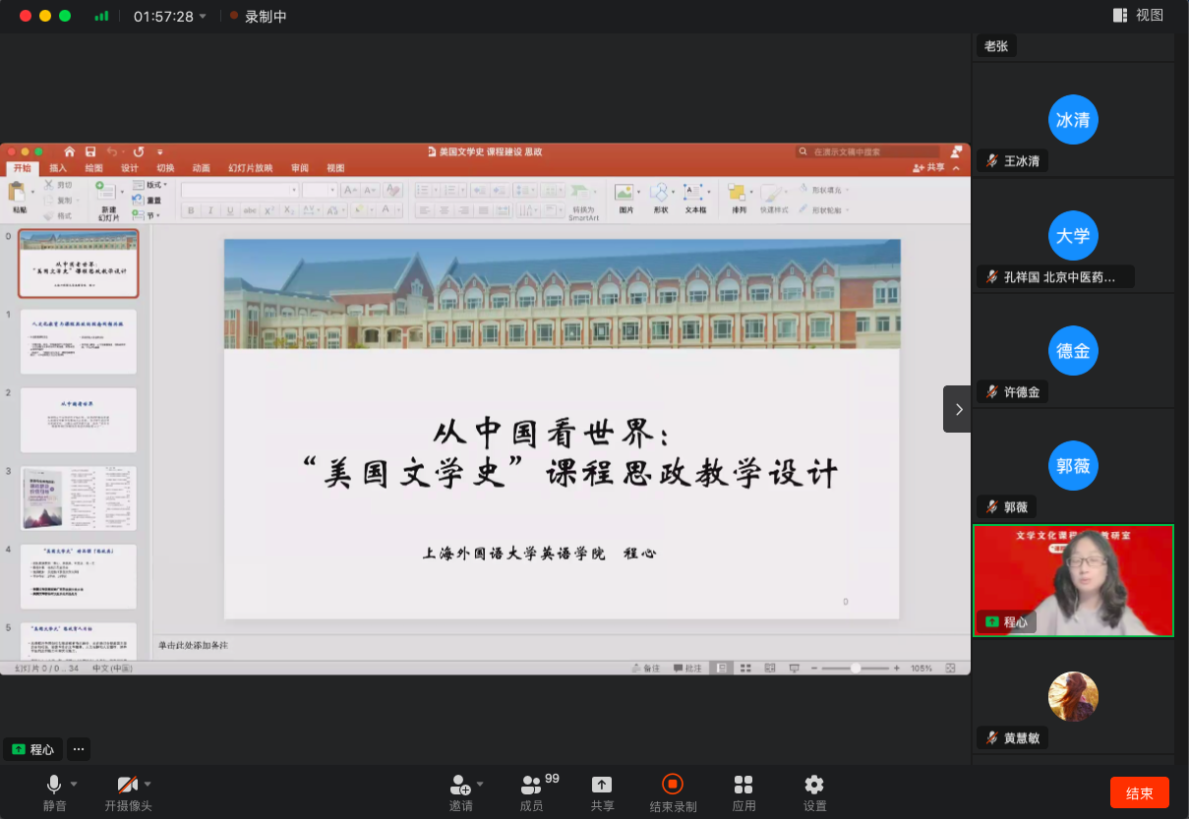Expand audio options arrow next to 静音
Screen dimensions: 1189x819
click(75, 784)
